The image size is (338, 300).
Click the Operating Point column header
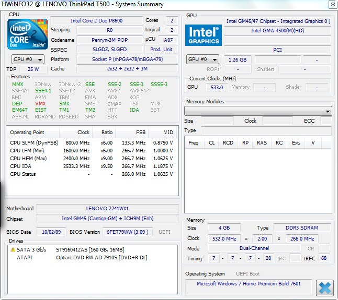(x=32, y=132)
